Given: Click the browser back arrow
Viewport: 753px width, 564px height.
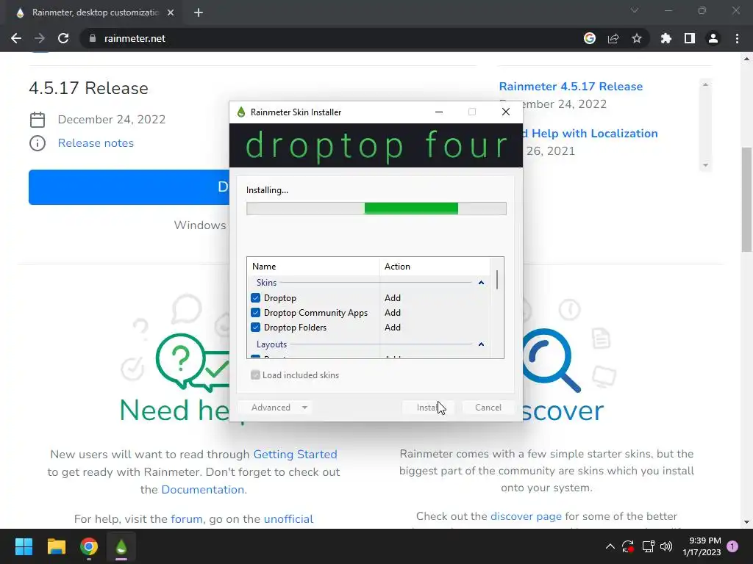Looking at the screenshot, I should click(x=16, y=38).
